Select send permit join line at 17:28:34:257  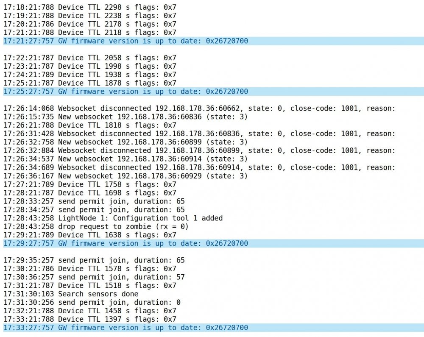(x=94, y=210)
